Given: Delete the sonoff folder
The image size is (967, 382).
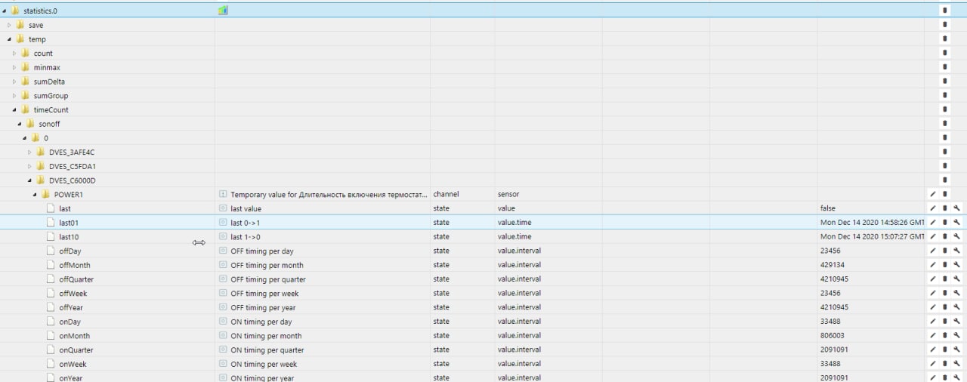Looking at the screenshot, I should (x=944, y=124).
